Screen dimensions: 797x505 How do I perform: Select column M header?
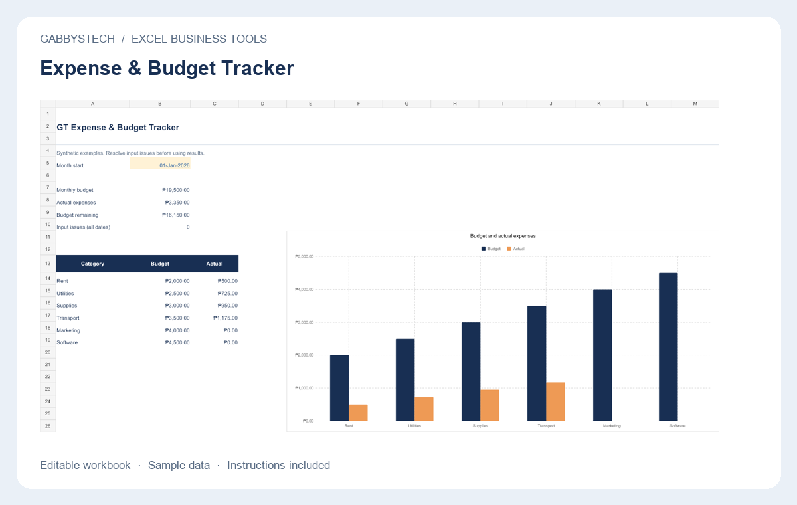tap(695, 104)
